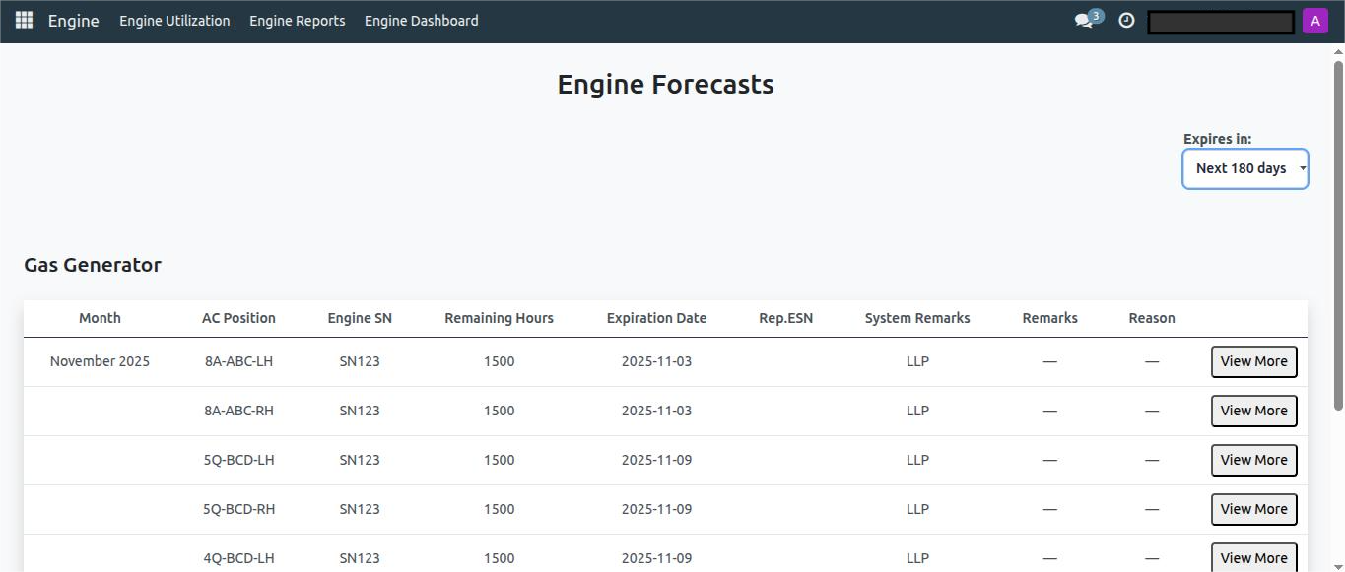The width and height of the screenshot is (1345, 572).
Task: Click the AC Position column header
Action: [238, 318]
